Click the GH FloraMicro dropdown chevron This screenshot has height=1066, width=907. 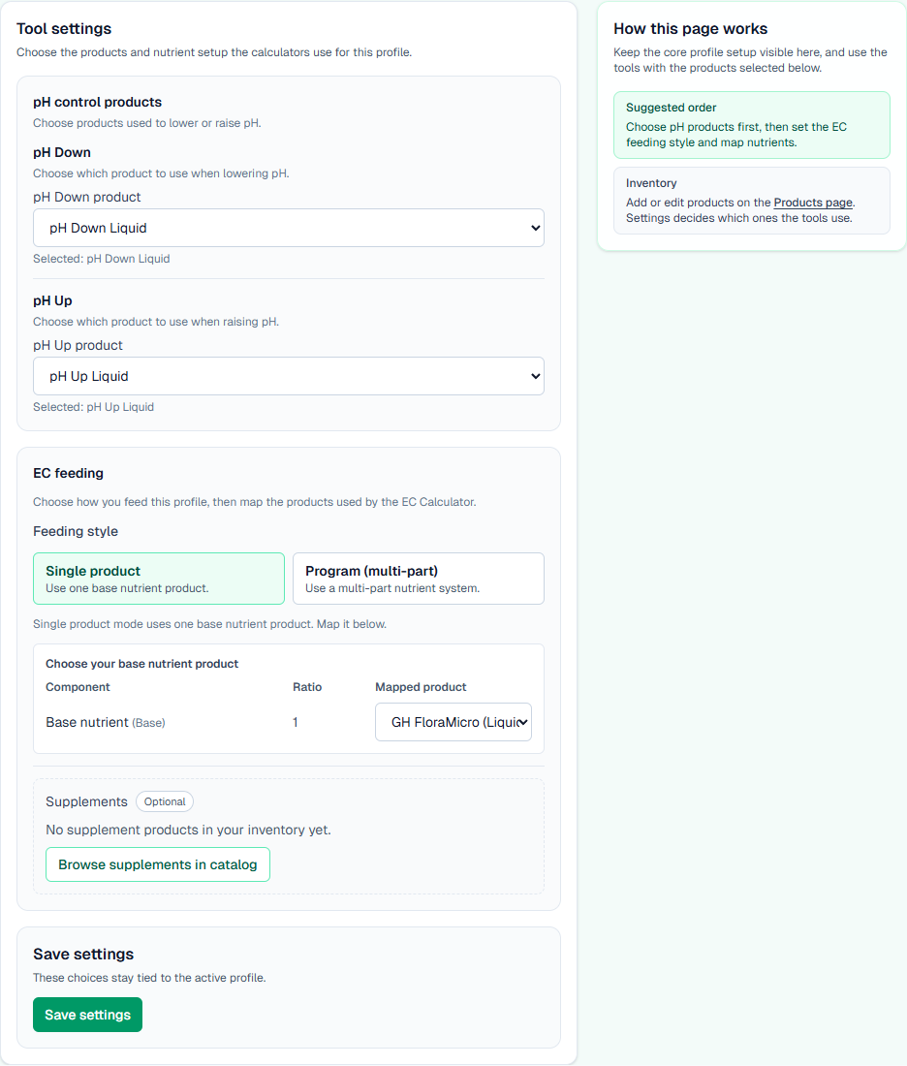523,722
